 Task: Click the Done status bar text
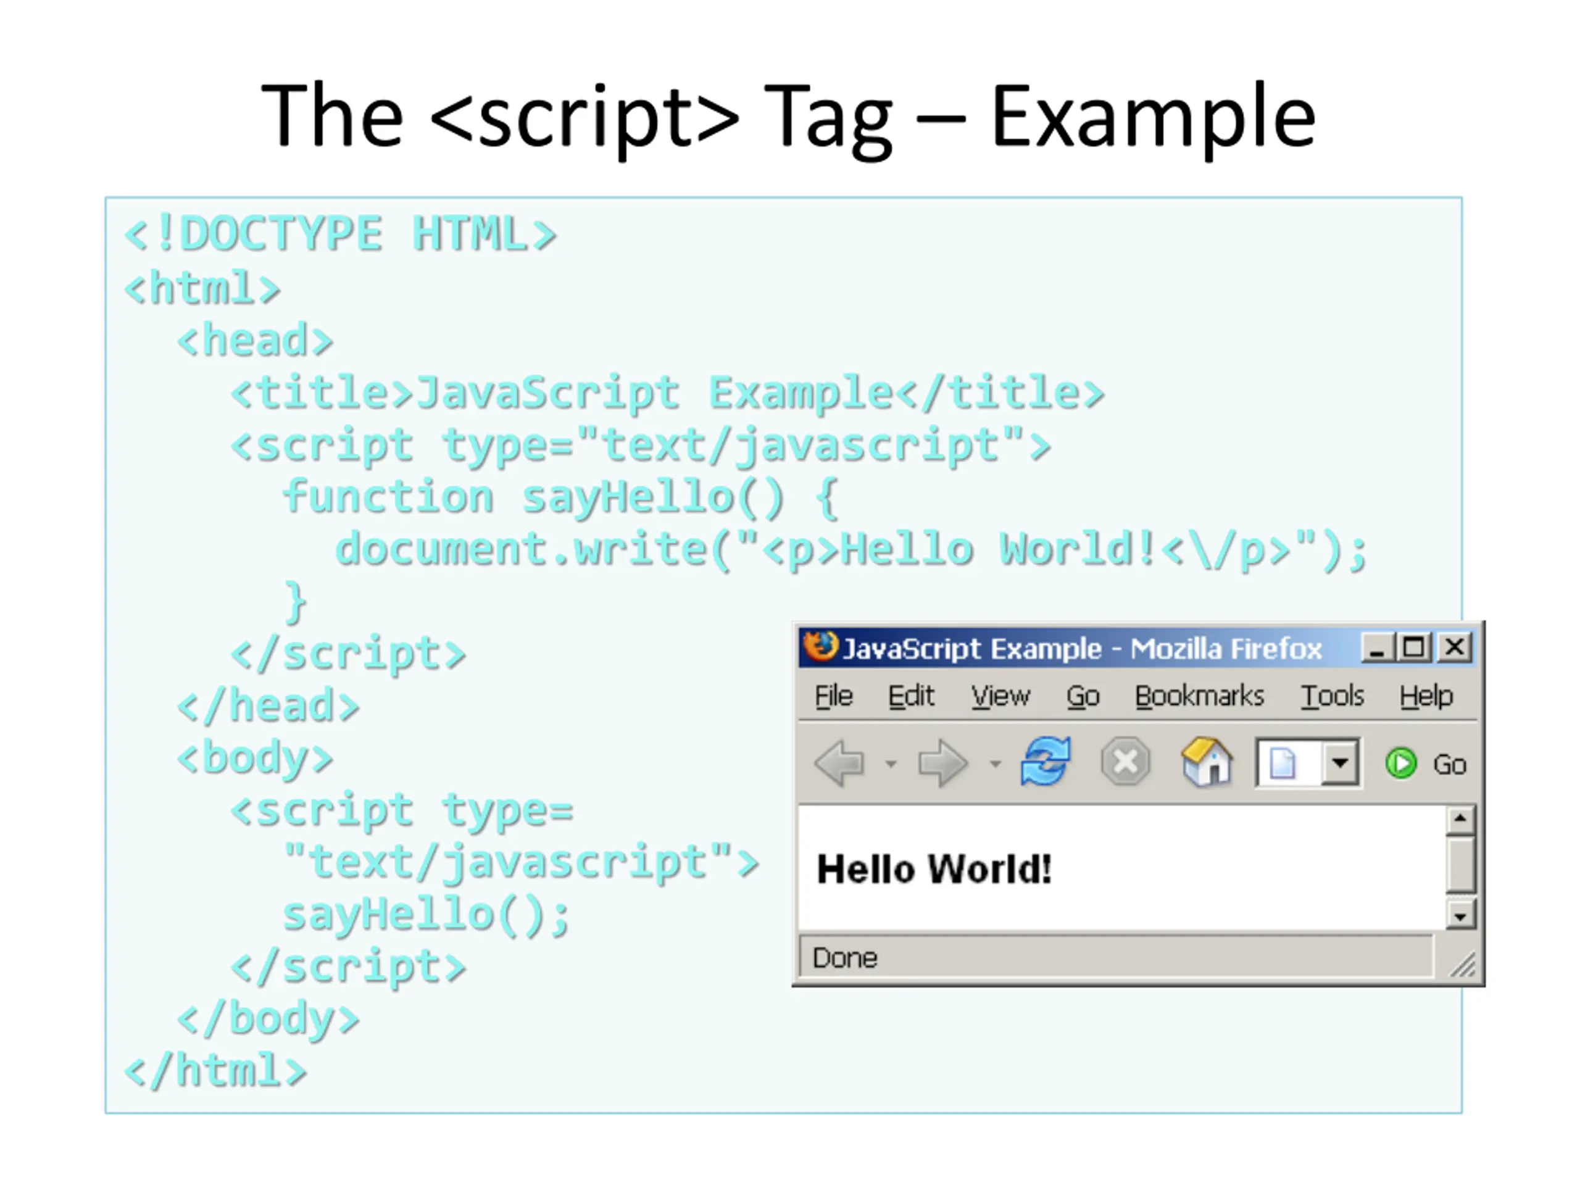click(844, 957)
